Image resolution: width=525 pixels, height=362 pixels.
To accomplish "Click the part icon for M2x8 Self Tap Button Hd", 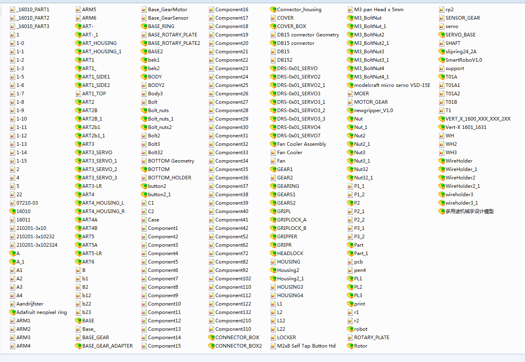I will 274,346.
